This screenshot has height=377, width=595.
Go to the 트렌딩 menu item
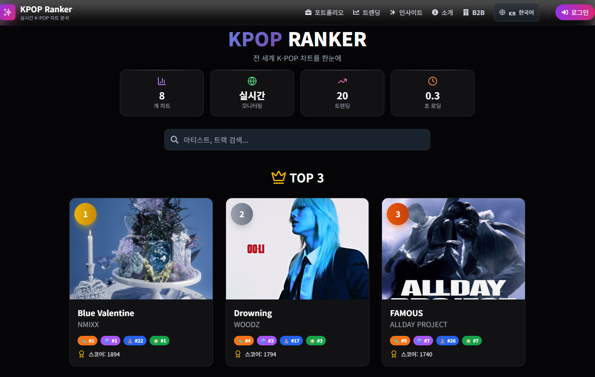(367, 13)
